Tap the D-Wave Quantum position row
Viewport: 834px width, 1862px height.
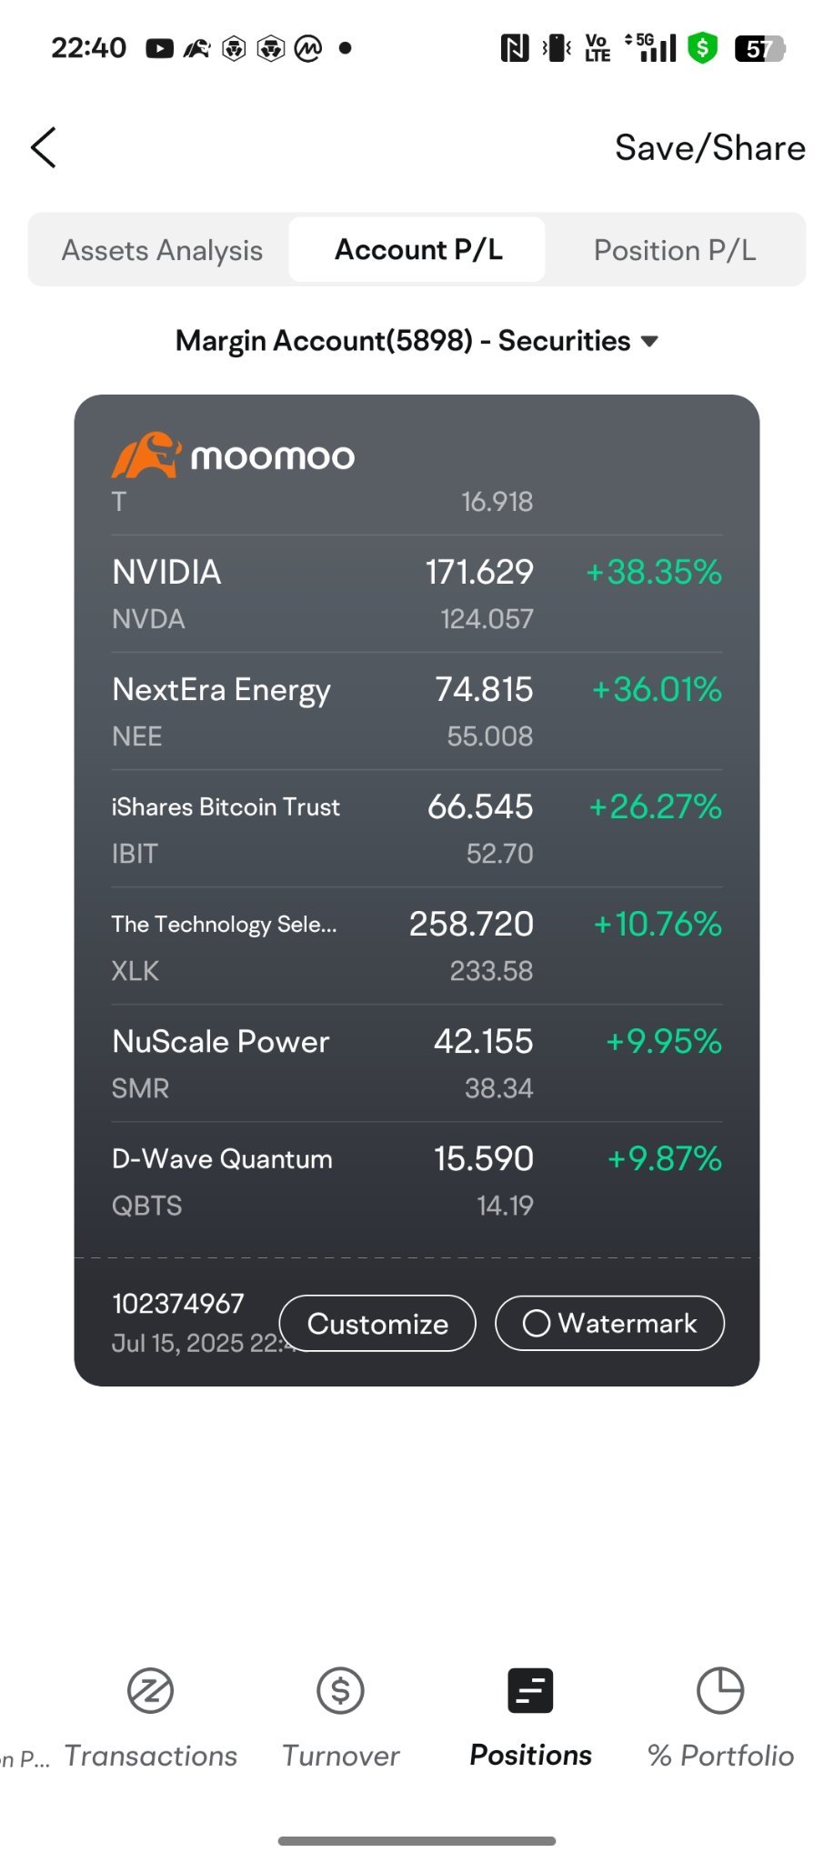pyautogui.click(x=417, y=1180)
